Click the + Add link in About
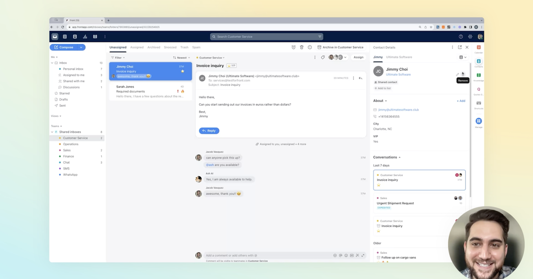This screenshot has width=533, height=279. (461, 101)
